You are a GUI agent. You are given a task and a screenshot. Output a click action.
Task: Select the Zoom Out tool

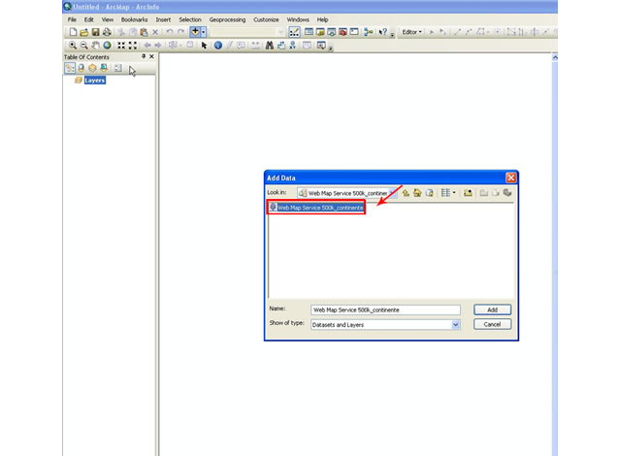83,46
